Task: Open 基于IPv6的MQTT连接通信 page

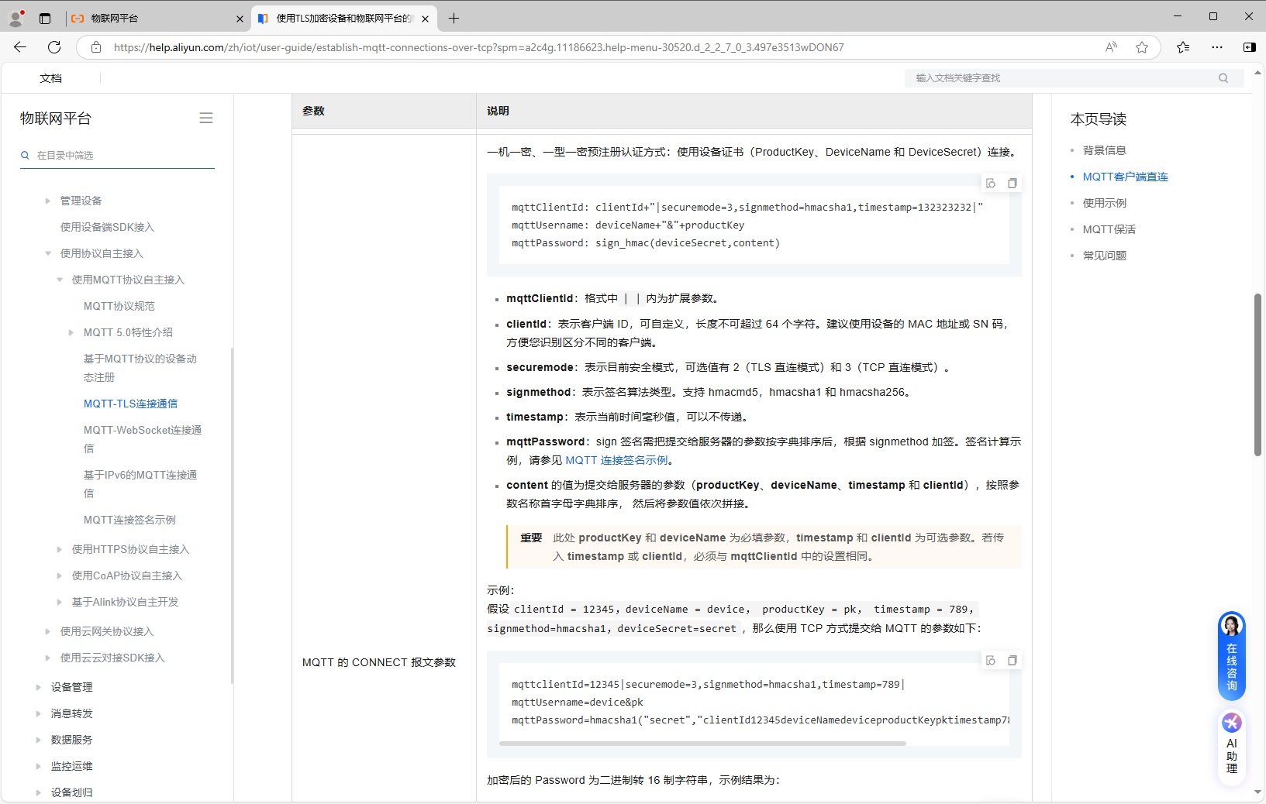Action: (x=140, y=484)
